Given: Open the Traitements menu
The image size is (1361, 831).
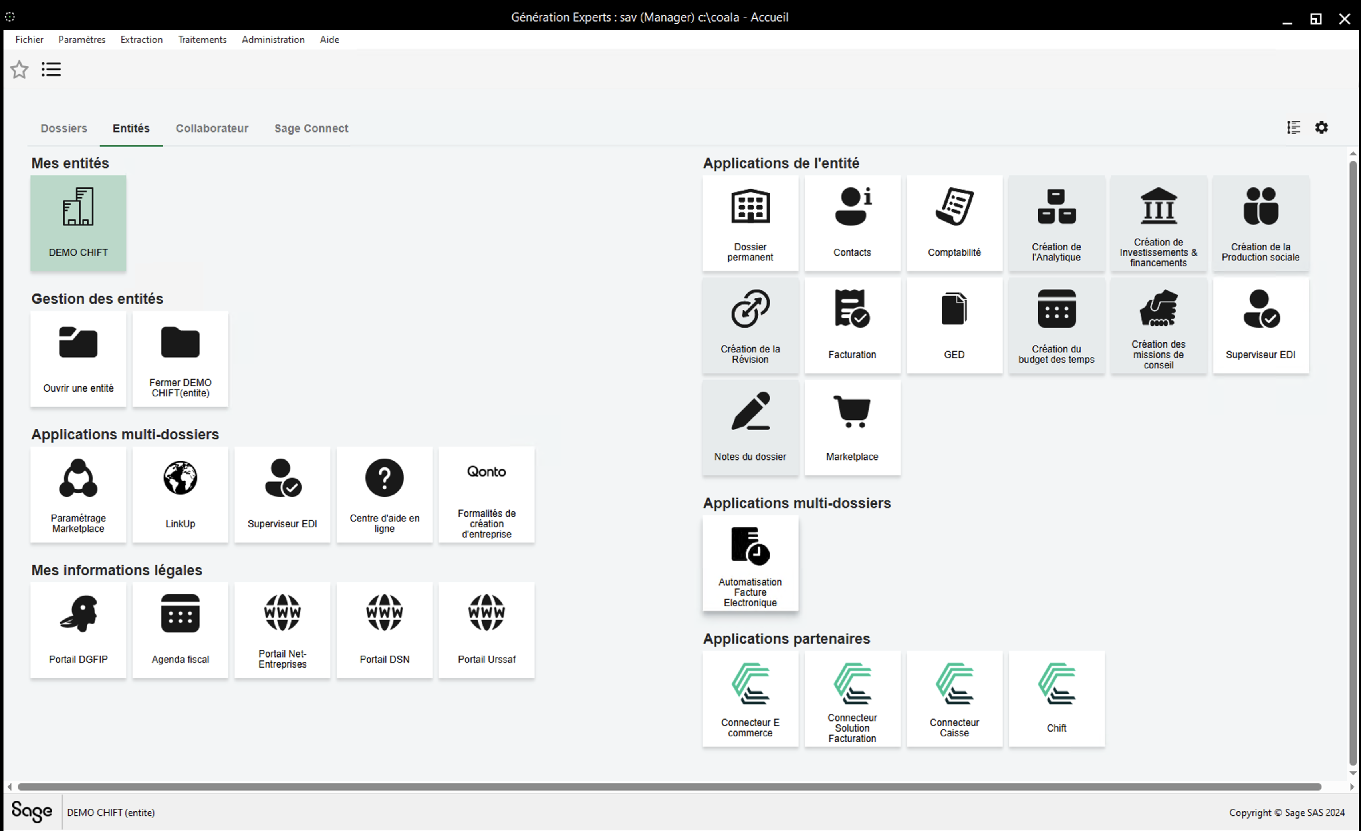Looking at the screenshot, I should (202, 39).
